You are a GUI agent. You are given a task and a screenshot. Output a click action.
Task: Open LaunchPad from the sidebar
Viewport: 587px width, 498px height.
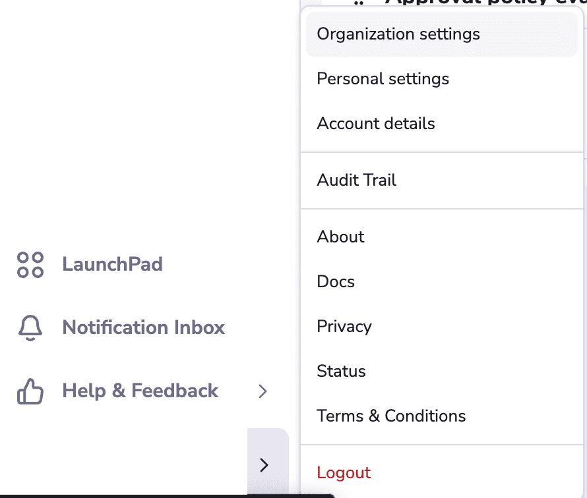click(x=112, y=264)
